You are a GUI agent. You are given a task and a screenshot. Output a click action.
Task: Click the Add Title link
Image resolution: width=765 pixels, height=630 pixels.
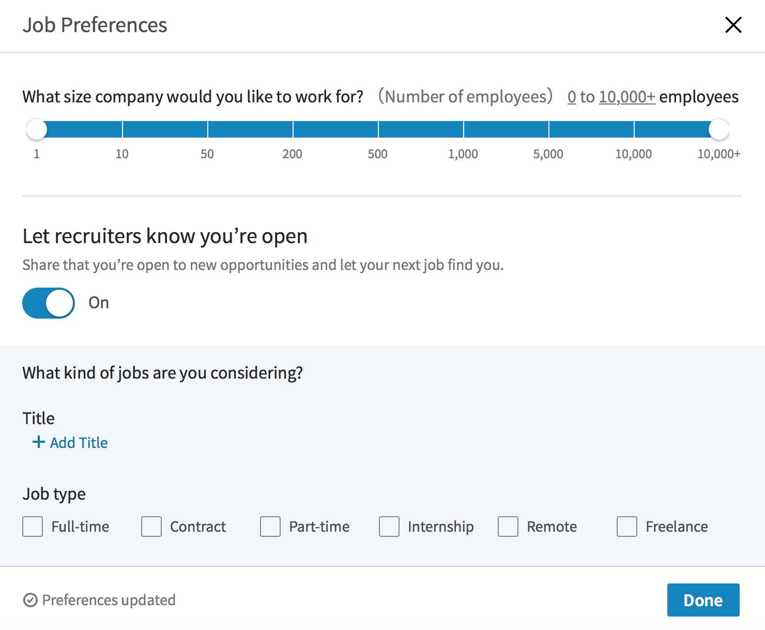click(x=79, y=443)
